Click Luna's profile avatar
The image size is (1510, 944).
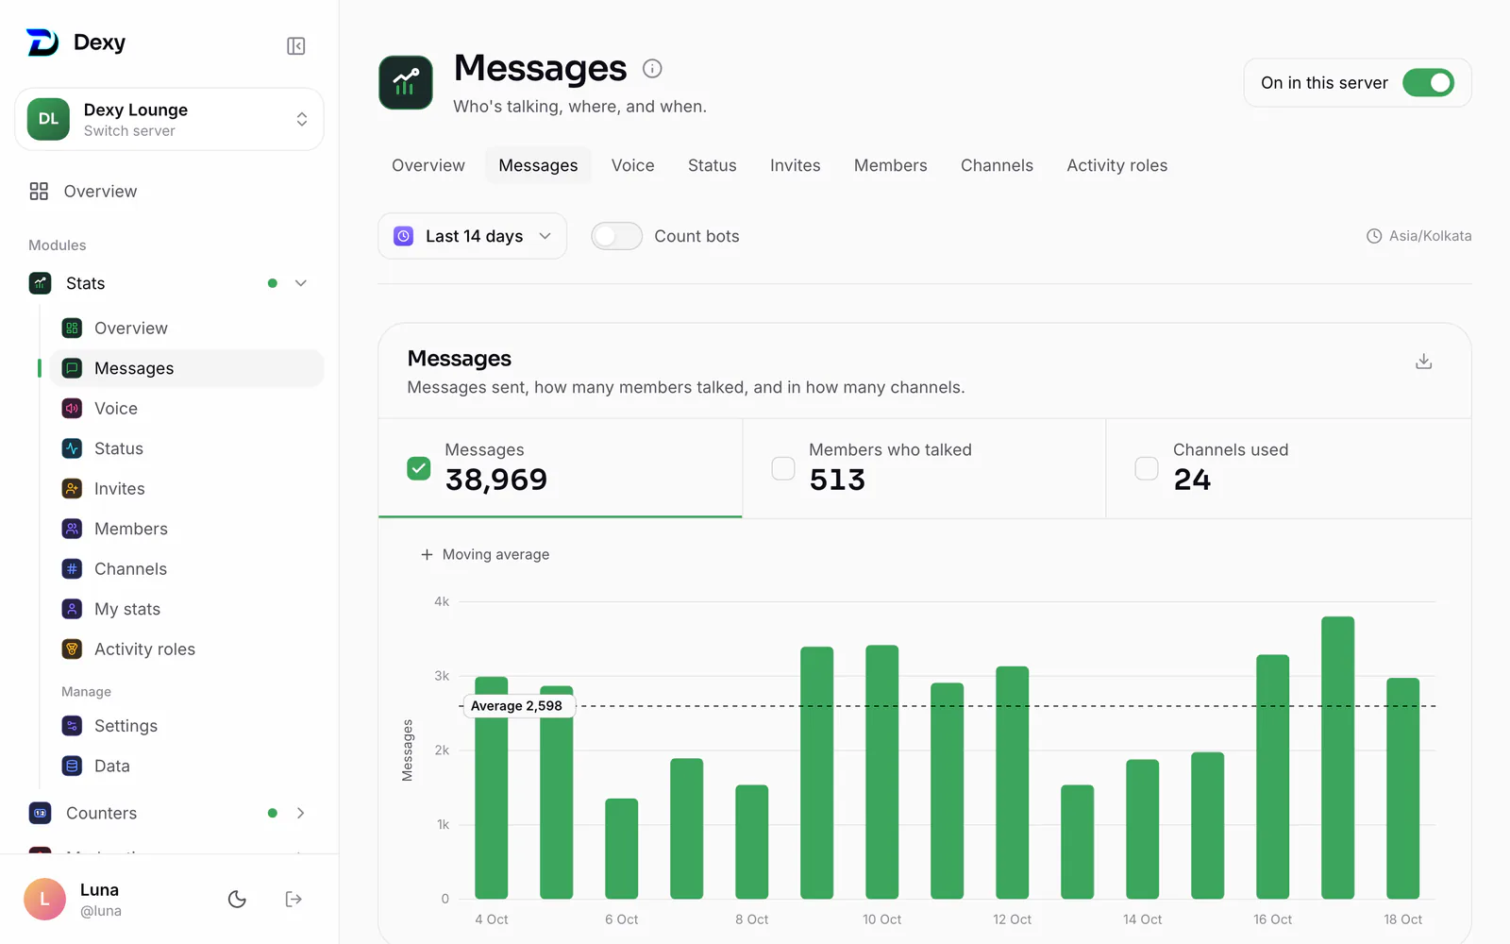(x=44, y=899)
